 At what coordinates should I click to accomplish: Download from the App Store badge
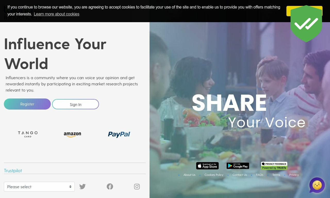207,166
